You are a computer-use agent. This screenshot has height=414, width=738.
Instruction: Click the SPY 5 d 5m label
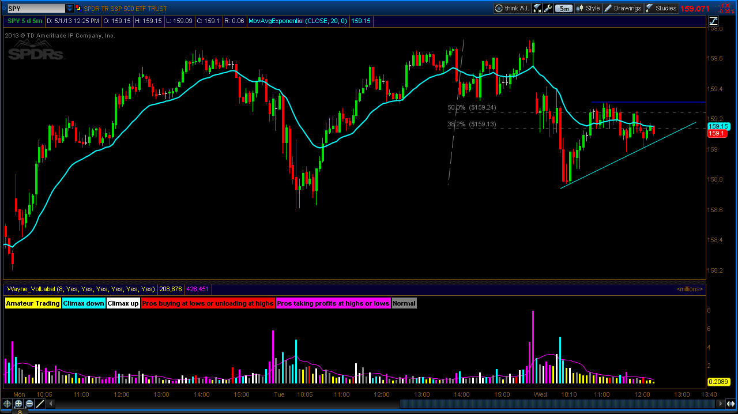click(25, 21)
